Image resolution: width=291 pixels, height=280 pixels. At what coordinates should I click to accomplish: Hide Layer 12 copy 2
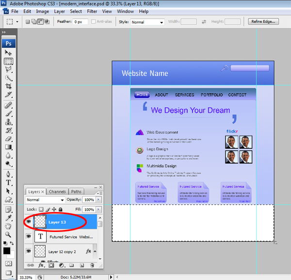(x=29, y=251)
